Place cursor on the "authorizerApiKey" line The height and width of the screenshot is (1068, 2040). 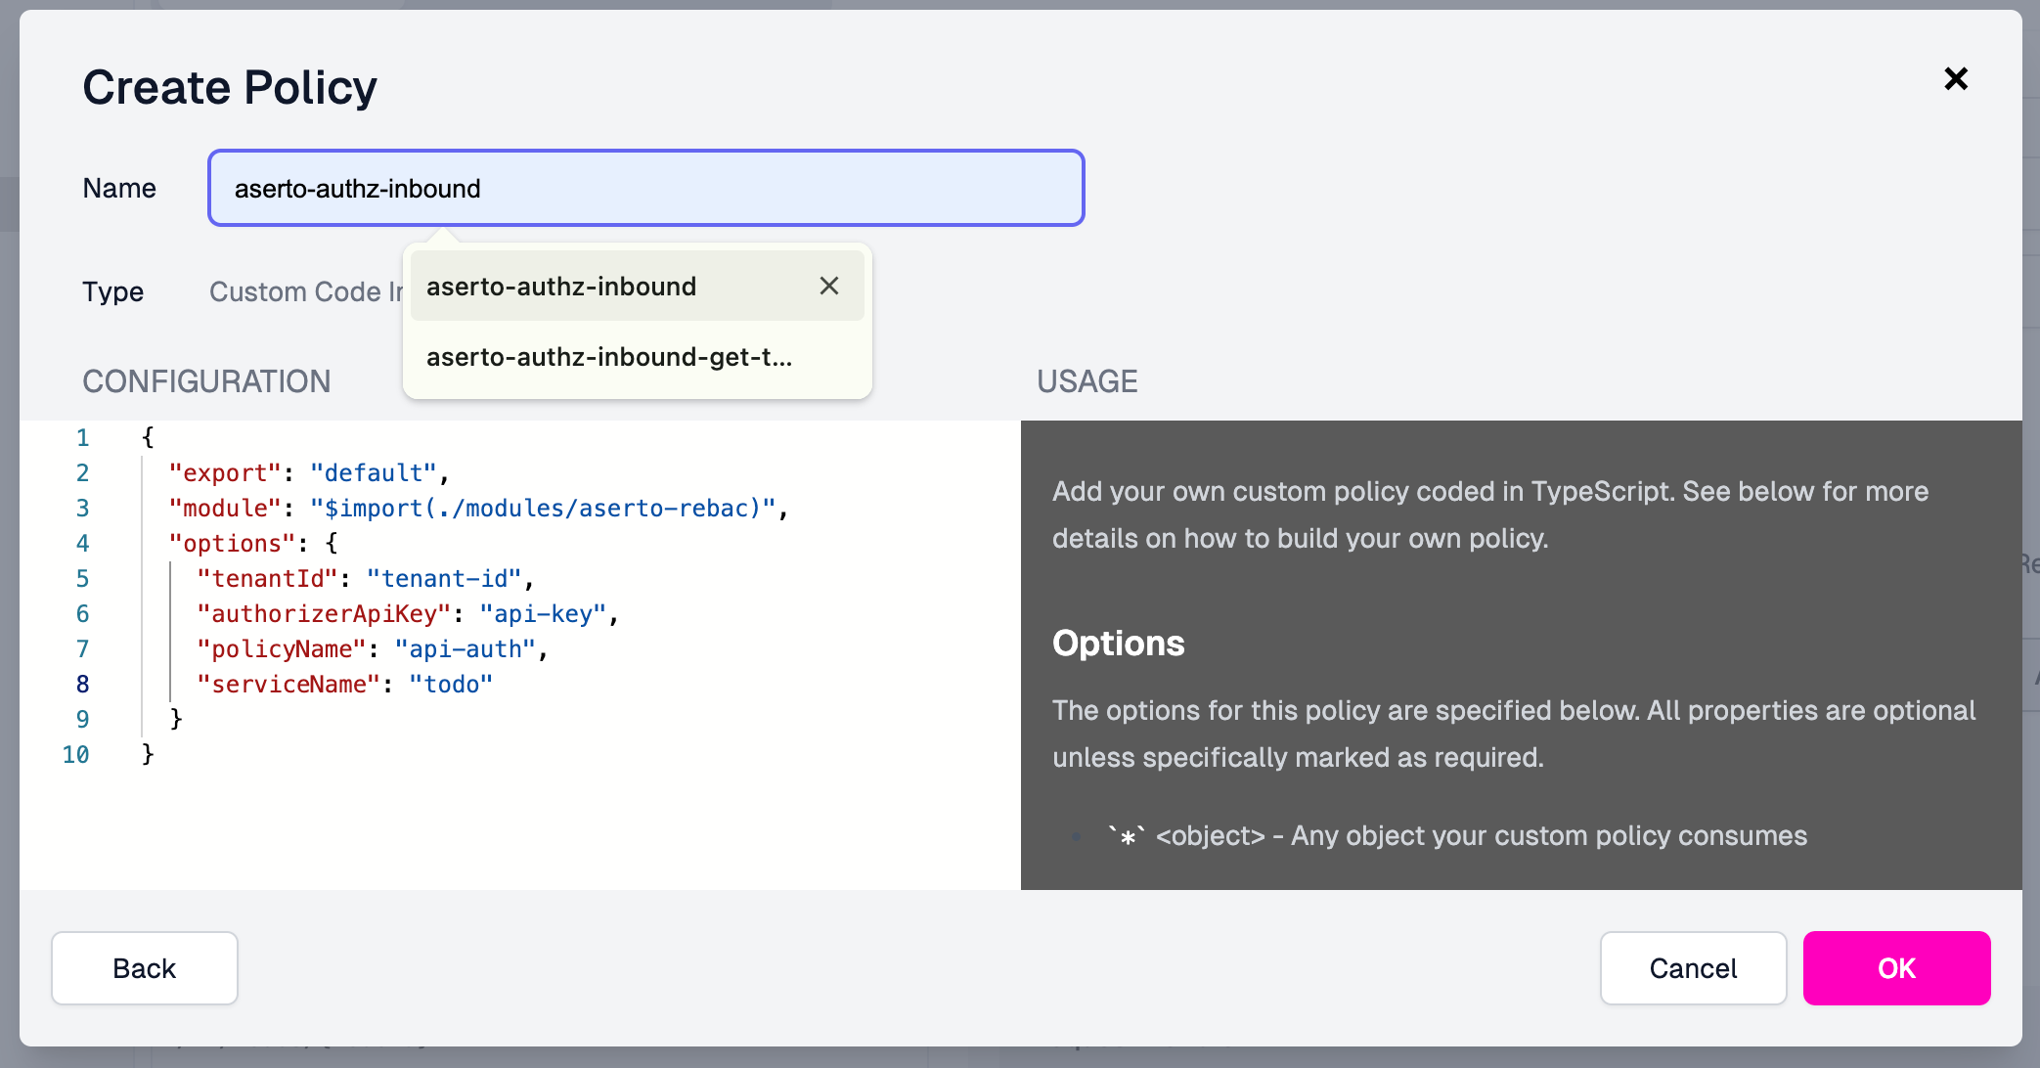click(408, 614)
